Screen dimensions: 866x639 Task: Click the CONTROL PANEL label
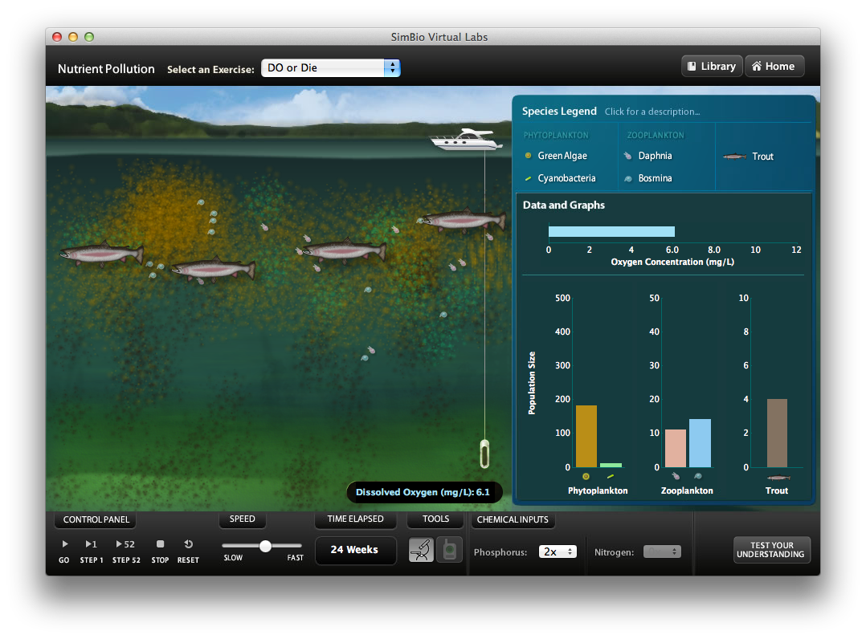(x=96, y=519)
